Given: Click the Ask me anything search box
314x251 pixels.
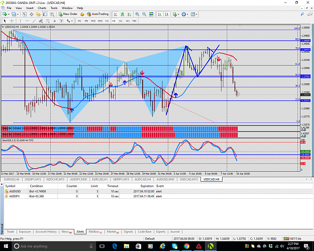Looking at the screenshot, I should [x=53, y=246].
